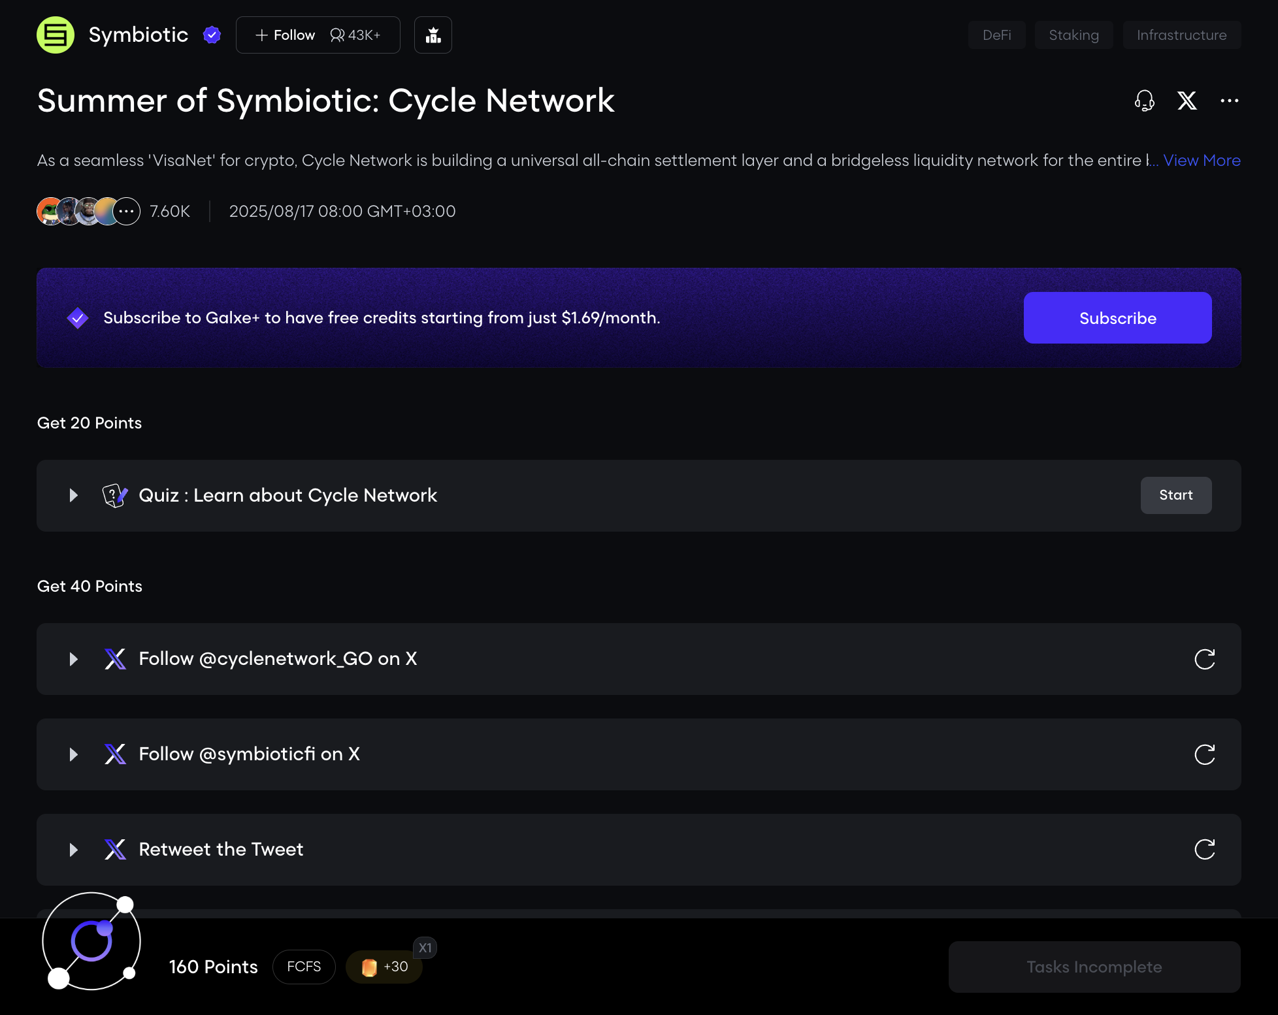Follow the Symbiotic space

pos(286,35)
